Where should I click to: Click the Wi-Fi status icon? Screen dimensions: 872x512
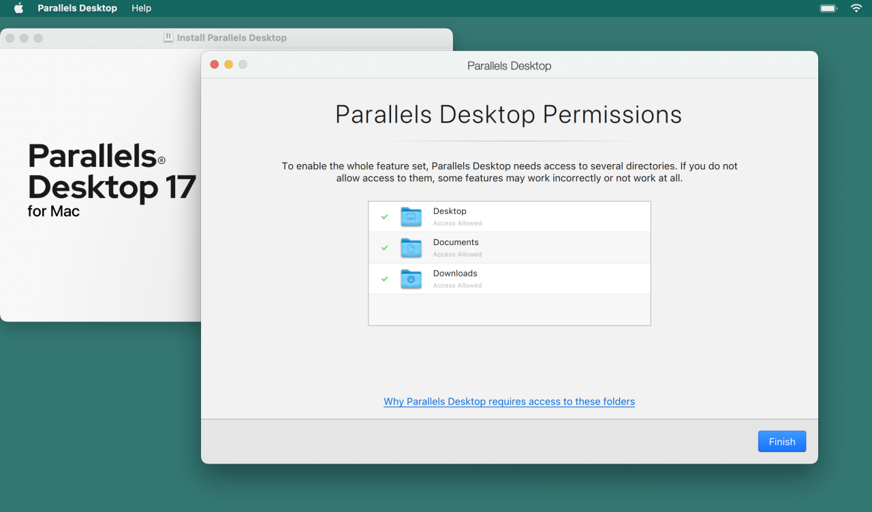[856, 8]
